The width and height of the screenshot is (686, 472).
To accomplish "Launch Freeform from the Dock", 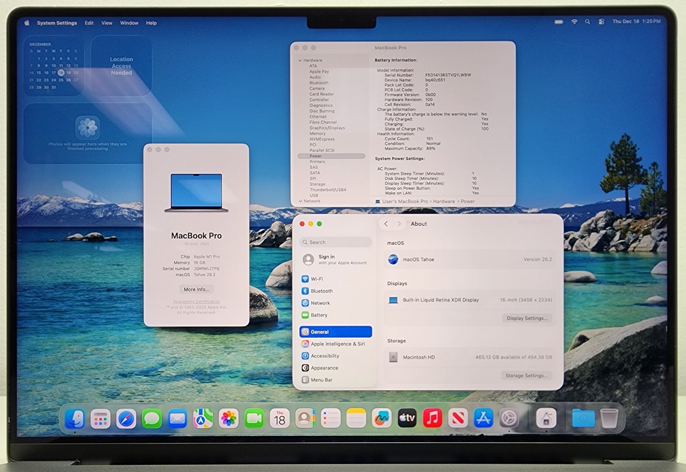I will point(382,418).
